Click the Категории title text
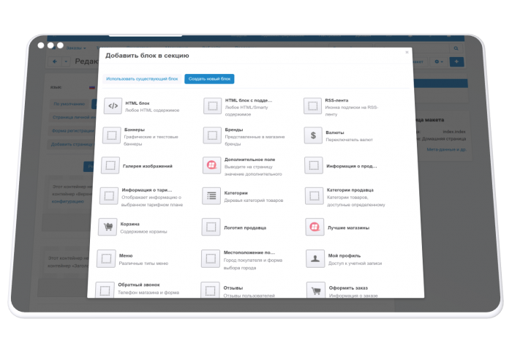The width and height of the screenshot is (512, 341). pos(236,193)
